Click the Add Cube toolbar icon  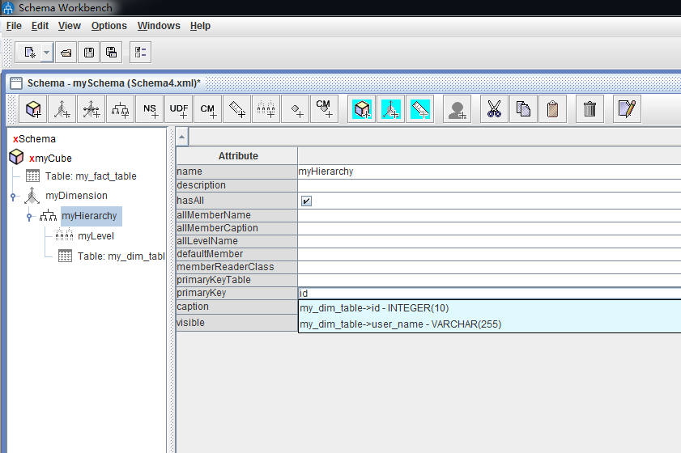33,108
